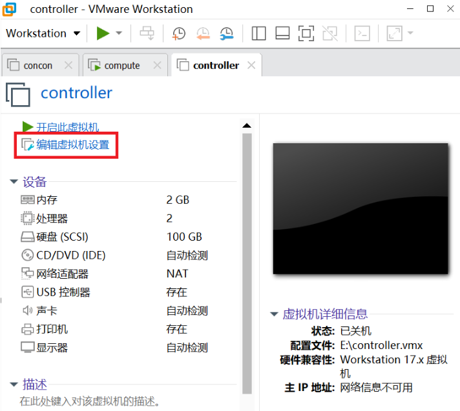460x411 pixels.
Task: Click the 编辑虚拟机设置 link
Action: [73, 145]
